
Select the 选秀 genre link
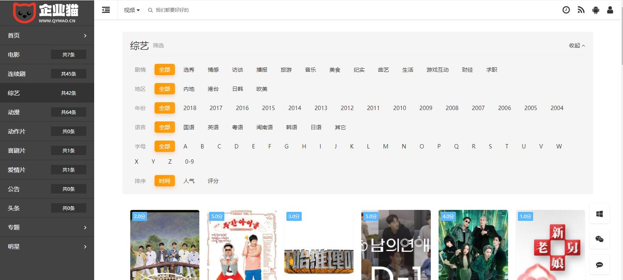coord(189,70)
